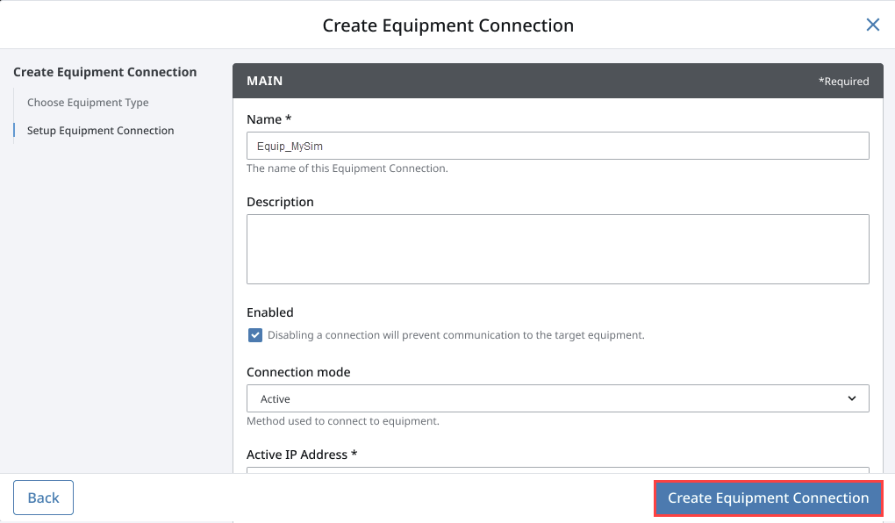895x523 pixels.
Task: Focus the Name field containing Equip_MySim
Action: [x=558, y=147]
